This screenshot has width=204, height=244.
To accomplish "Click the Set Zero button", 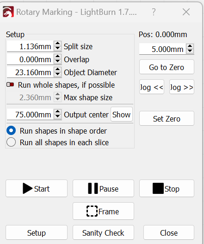I will click(167, 118).
